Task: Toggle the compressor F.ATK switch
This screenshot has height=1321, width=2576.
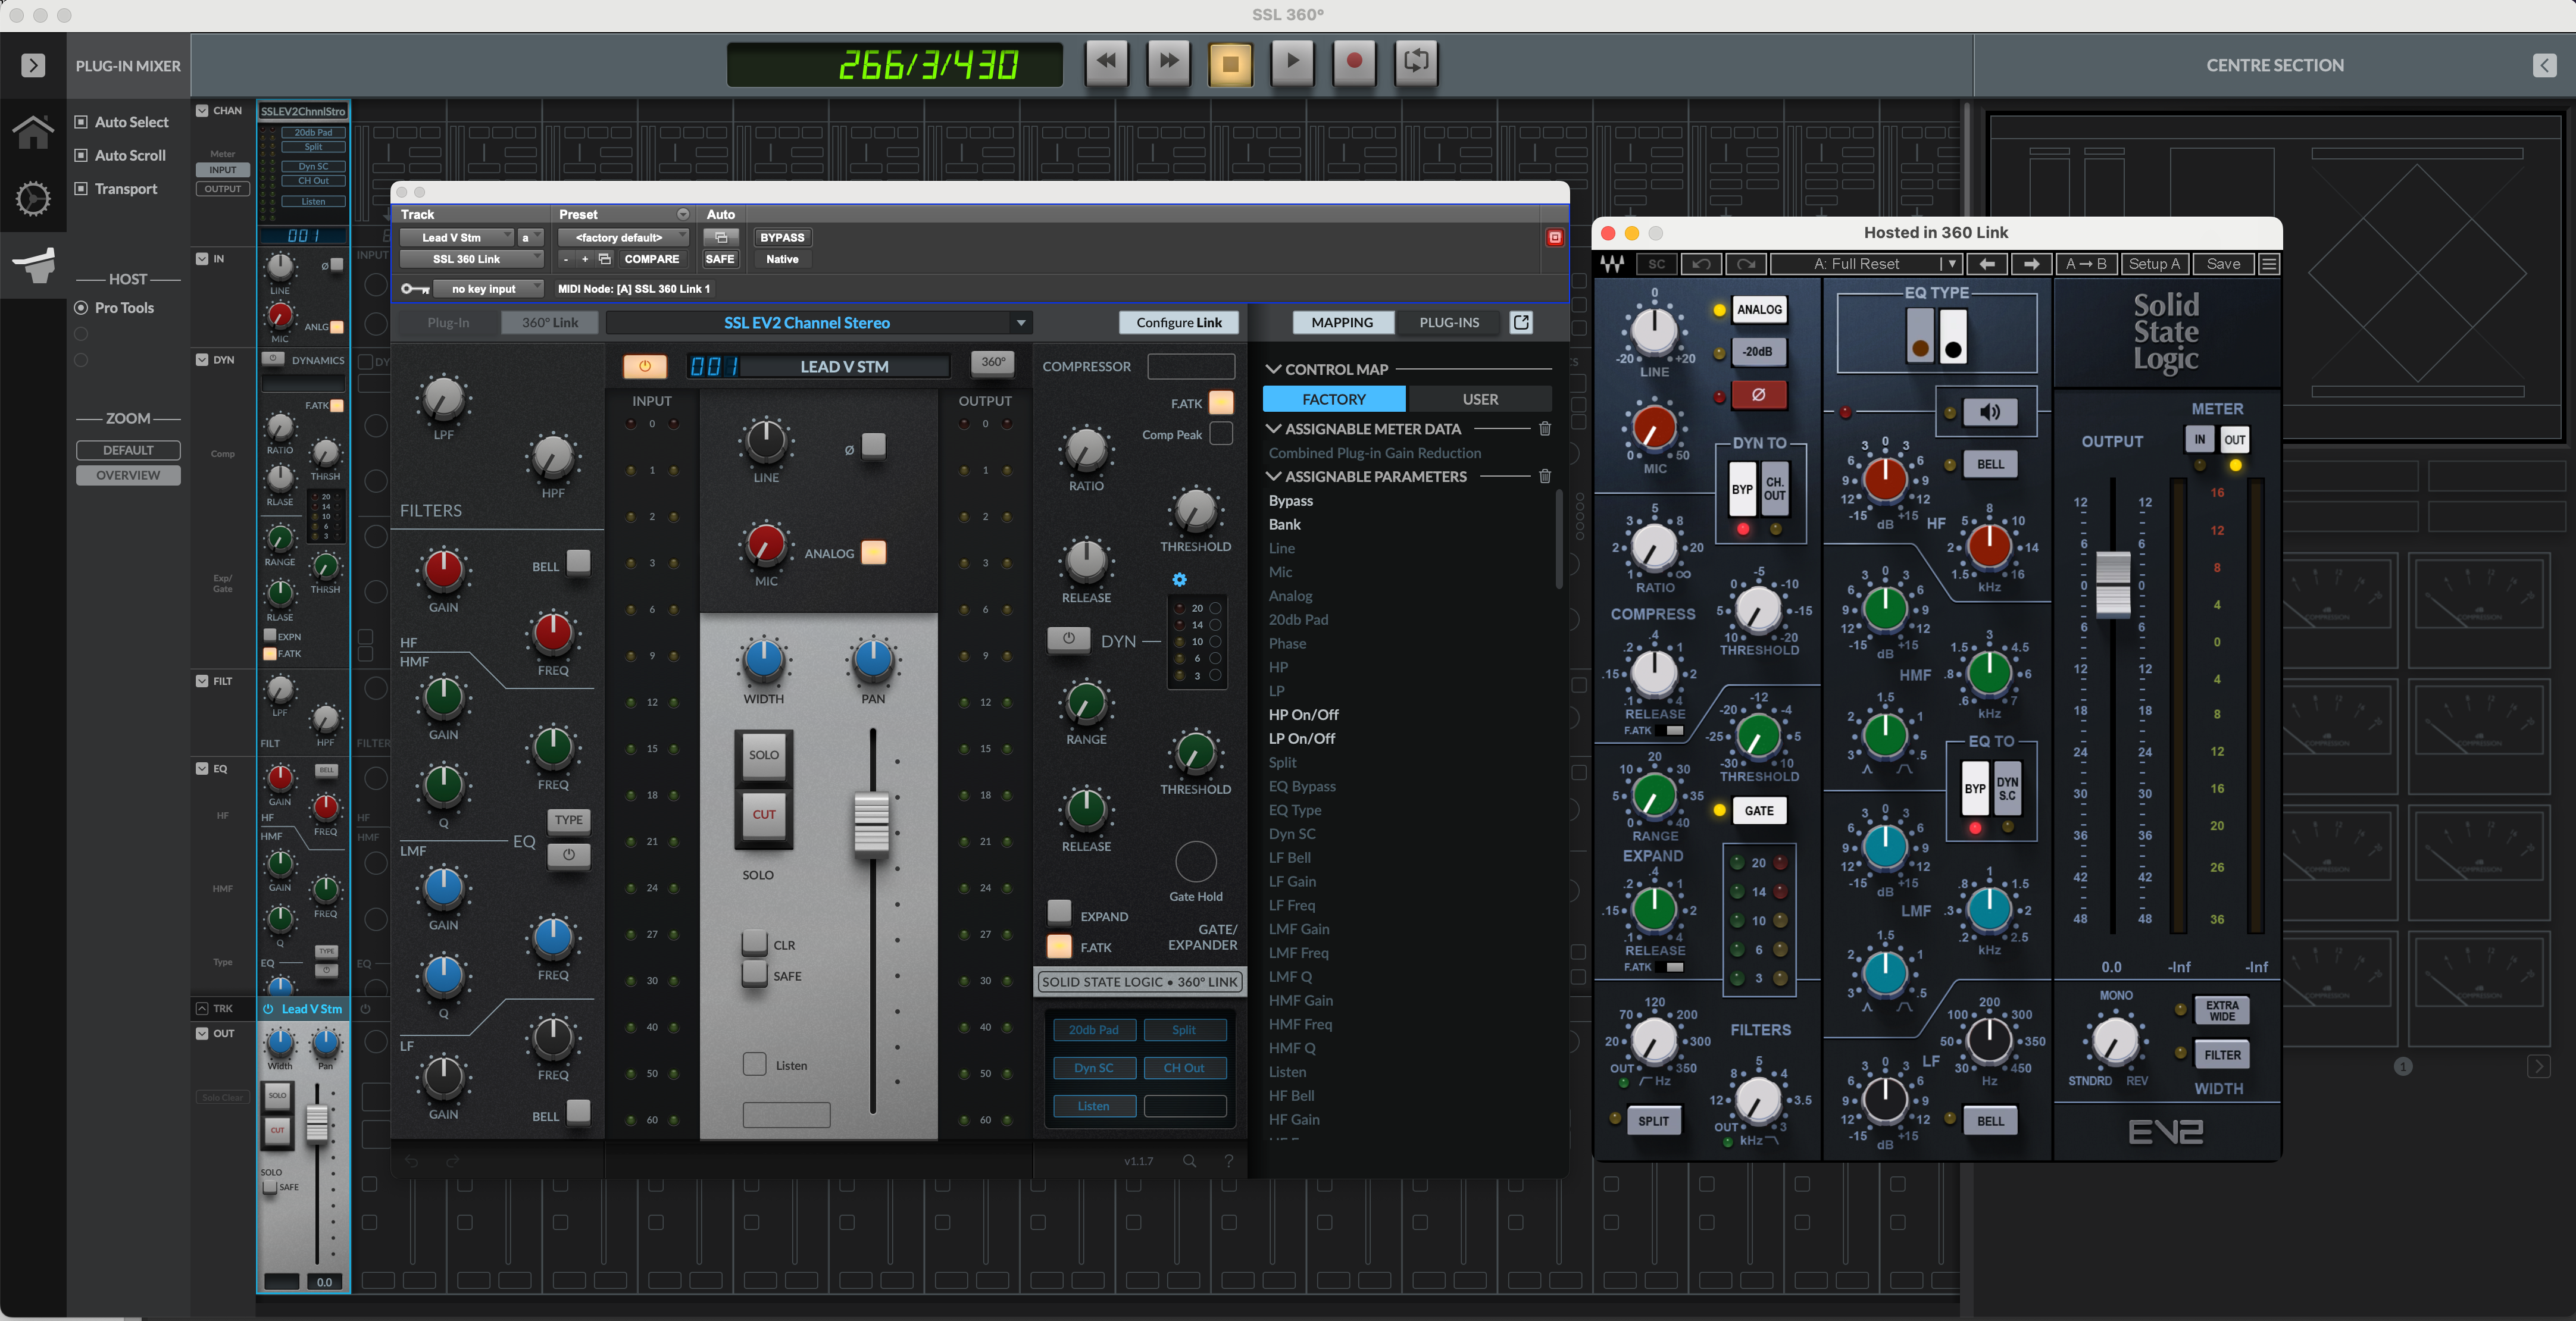Action: [x=1221, y=403]
